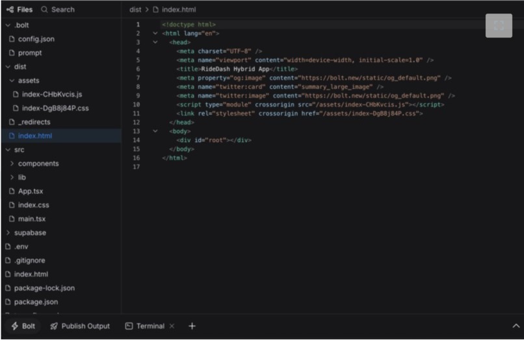
Task: Click the root index.html file icon
Action: point(8,274)
